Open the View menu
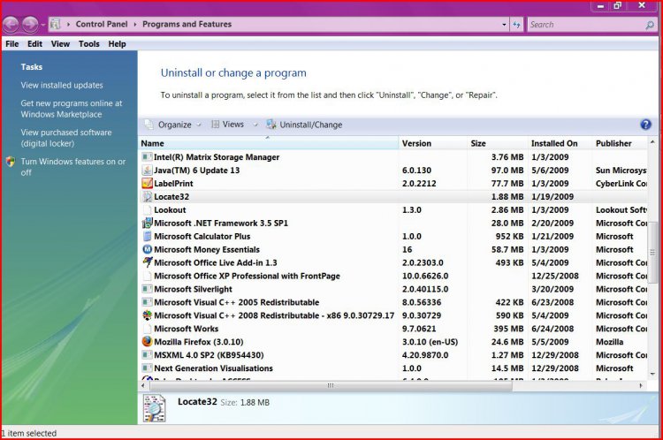The image size is (663, 440). click(60, 44)
